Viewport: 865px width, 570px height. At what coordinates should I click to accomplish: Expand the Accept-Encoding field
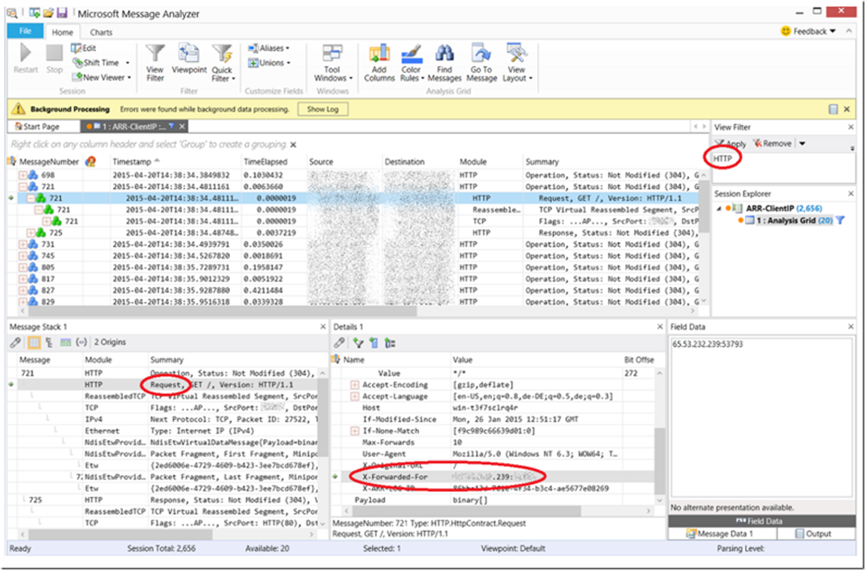[x=355, y=385]
